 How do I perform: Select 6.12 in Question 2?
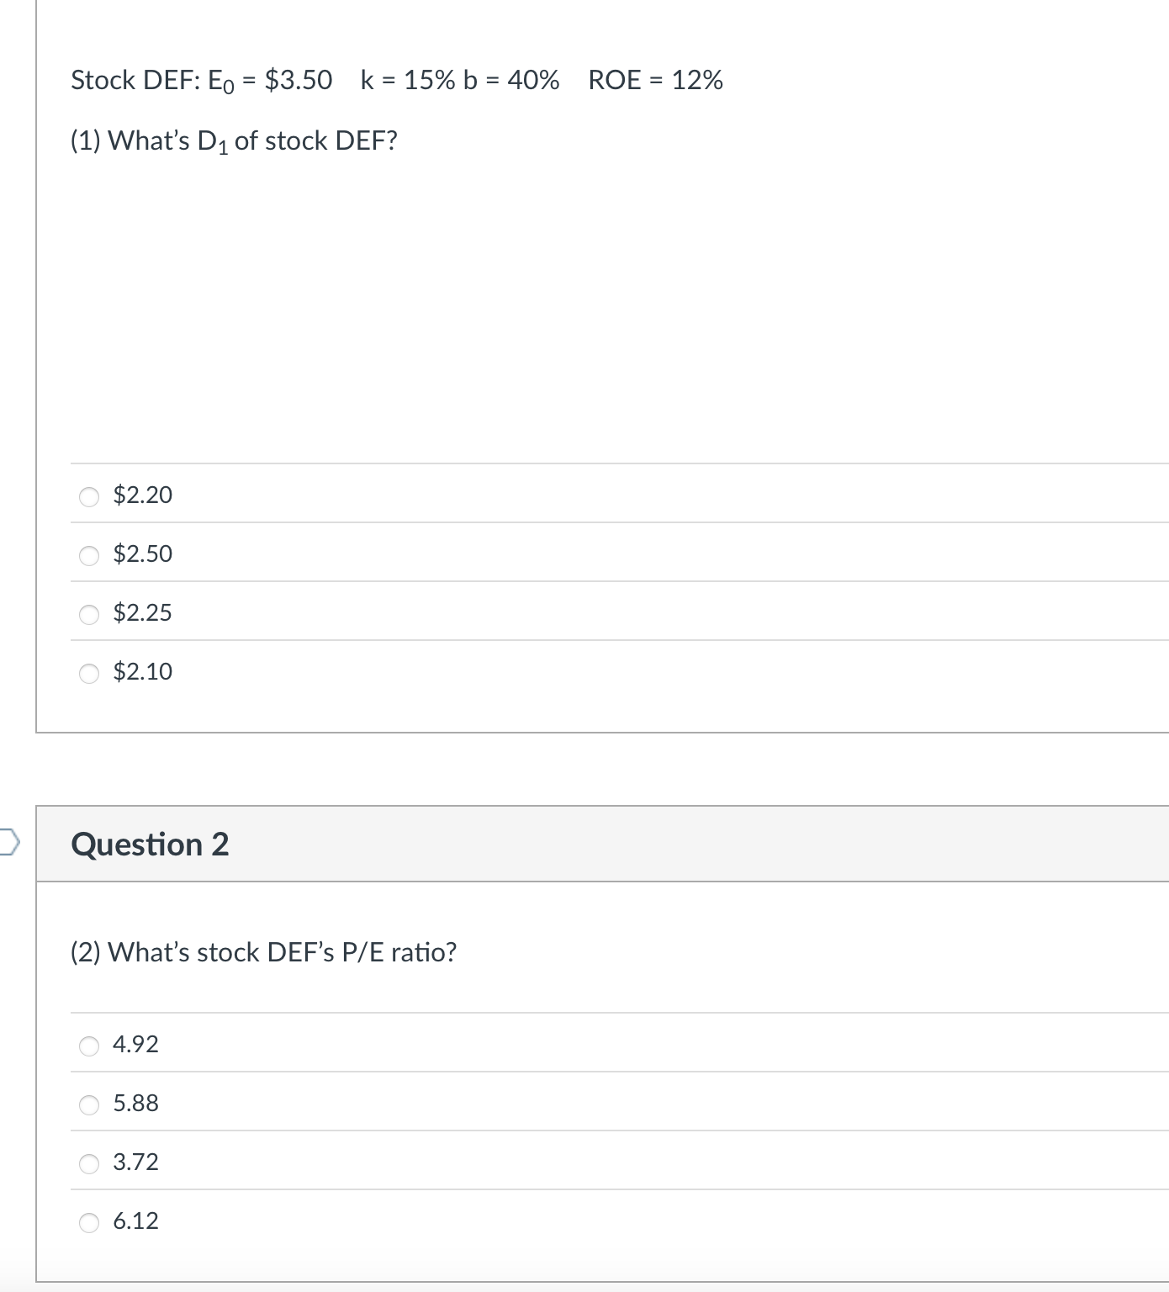coord(135,1221)
